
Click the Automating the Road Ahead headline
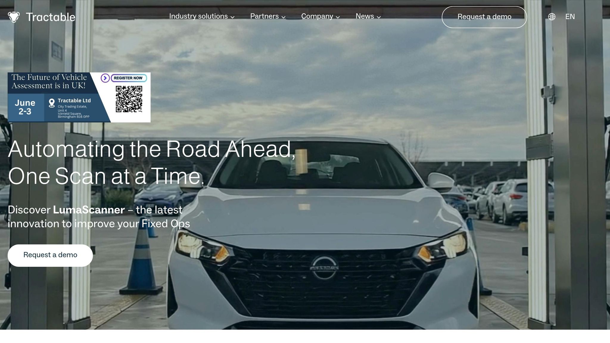pos(152,163)
